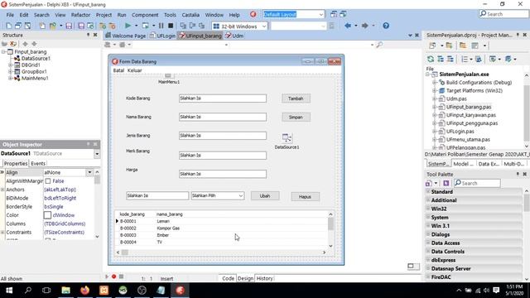Click the Back navigation arrow in the toolbar

pyautogui.click(x=348, y=26)
